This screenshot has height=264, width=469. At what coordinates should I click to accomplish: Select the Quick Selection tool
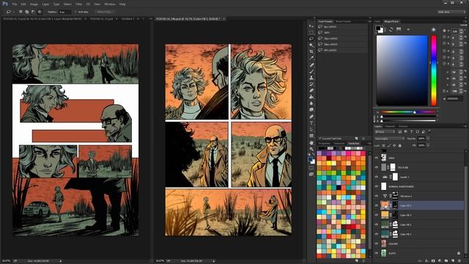(x=311, y=45)
